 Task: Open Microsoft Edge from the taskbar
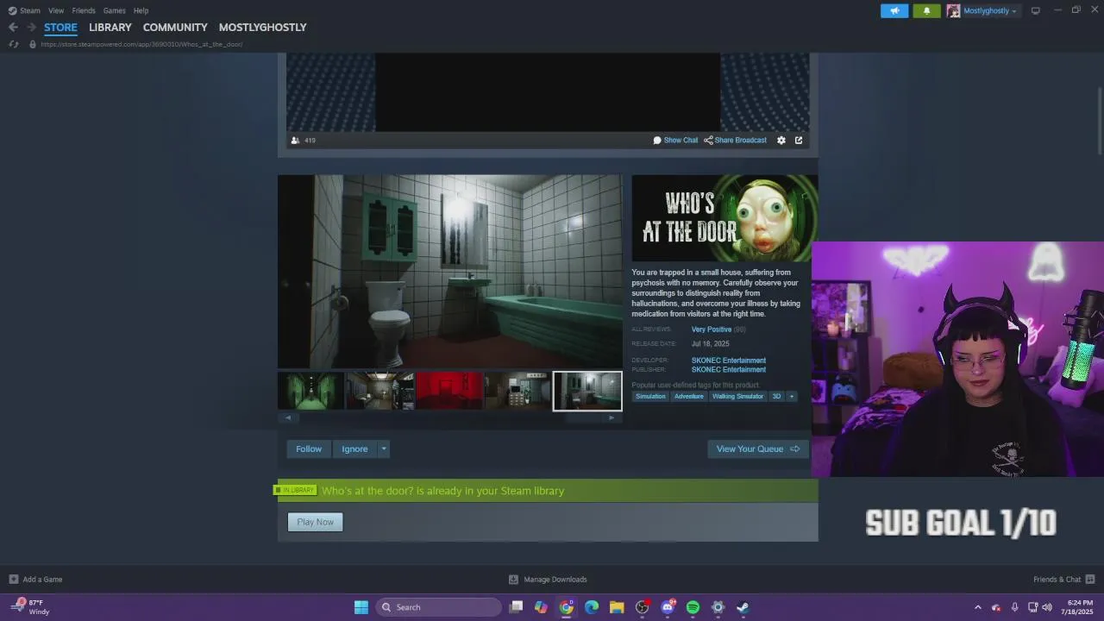click(592, 607)
